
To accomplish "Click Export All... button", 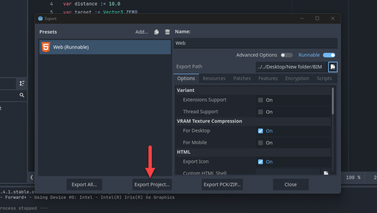I will [x=84, y=184].
